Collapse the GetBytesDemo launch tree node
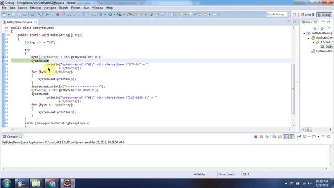334x188 pixels. [304, 33]
